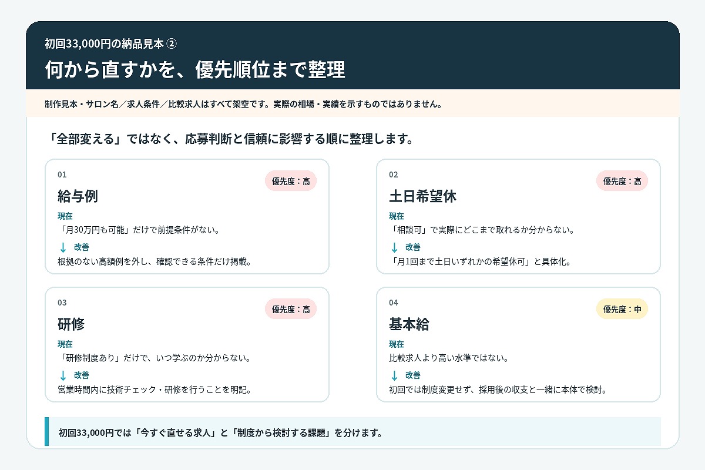Select the 土日希望休 card heading
The width and height of the screenshot is (705, 470).
tap(422, 196)
